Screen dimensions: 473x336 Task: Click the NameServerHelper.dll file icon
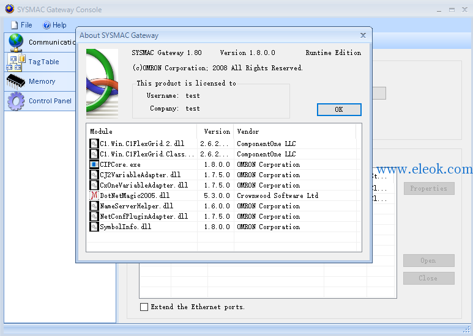coord(94,206)
